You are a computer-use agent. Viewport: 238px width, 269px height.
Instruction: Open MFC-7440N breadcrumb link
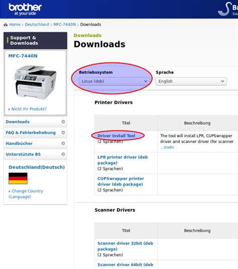pos(64,25)
